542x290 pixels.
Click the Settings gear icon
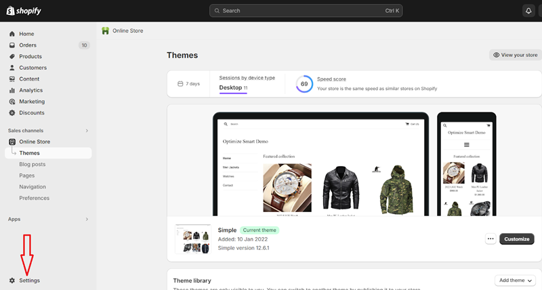tap(12, 281)
